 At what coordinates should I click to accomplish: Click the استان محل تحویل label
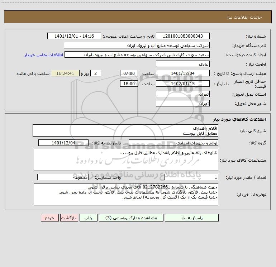[249, 95]
